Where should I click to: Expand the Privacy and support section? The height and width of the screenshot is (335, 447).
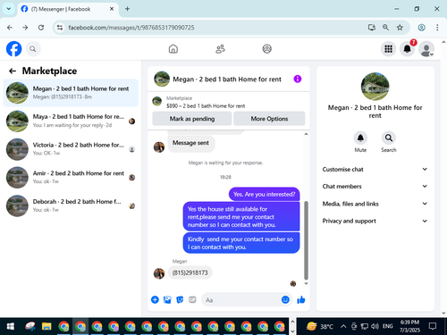tap(375, 221)
